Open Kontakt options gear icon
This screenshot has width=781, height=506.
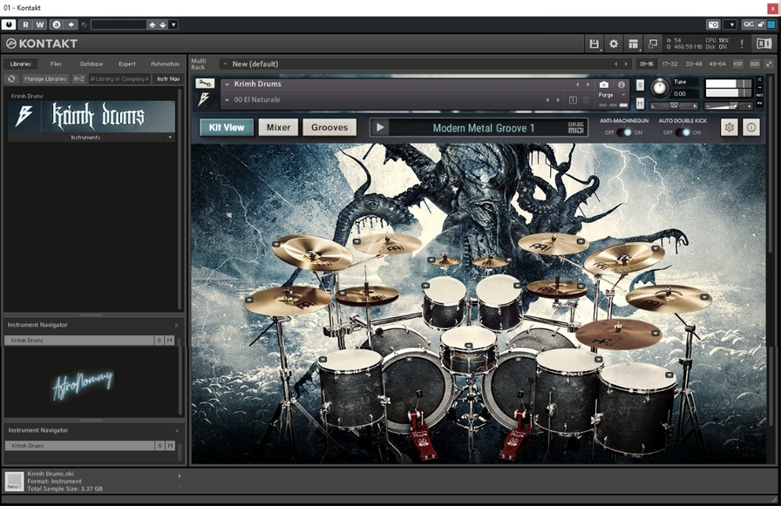pos(614,44)
